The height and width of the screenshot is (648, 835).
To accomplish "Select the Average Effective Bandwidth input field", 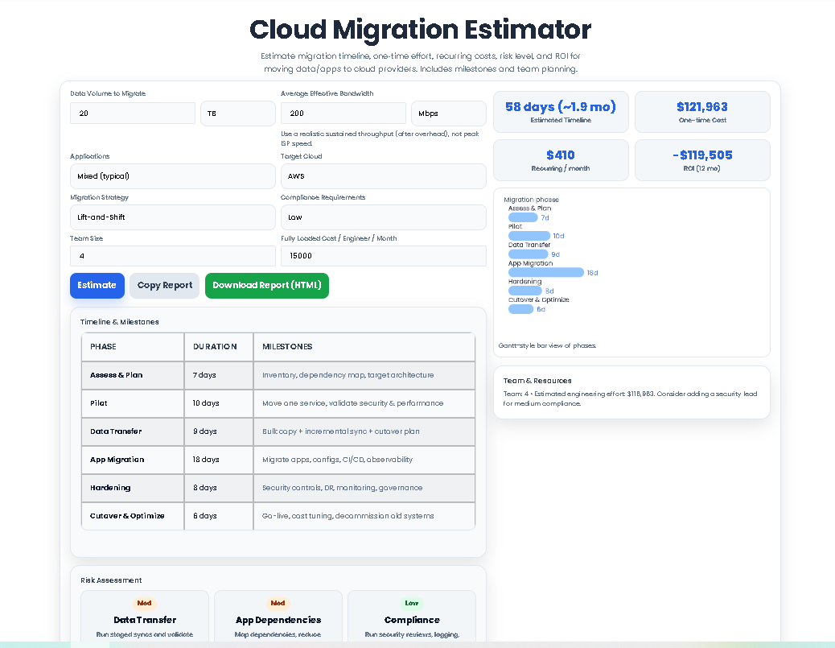I will 343,114.
